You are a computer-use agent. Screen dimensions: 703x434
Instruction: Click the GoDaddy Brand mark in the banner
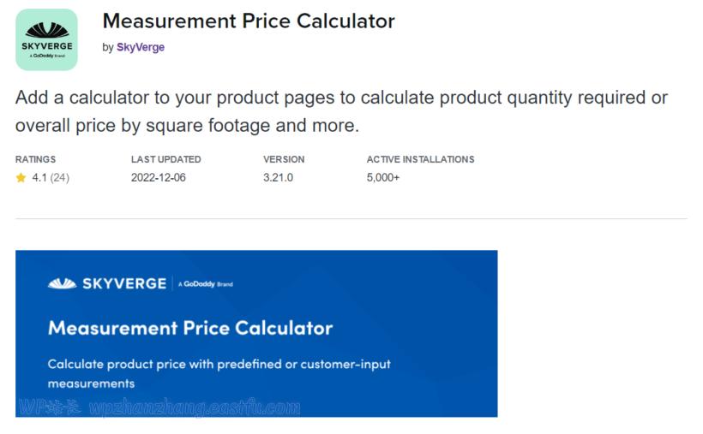pos(207,284)
